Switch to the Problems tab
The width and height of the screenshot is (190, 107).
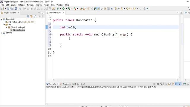pyautogui.click(x=67, y=84)
